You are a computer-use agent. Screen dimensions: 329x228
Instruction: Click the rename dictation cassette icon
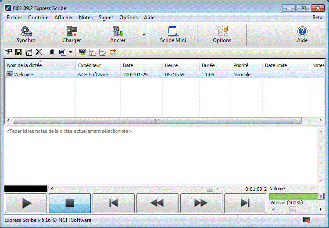click(29, 52)
